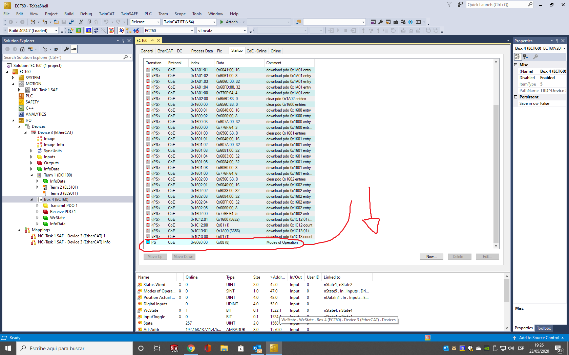The width and height of the screenshot is (569, 355).
Task: Switch to the Toolbox tab at bottom right
Action: coord(544,328)
